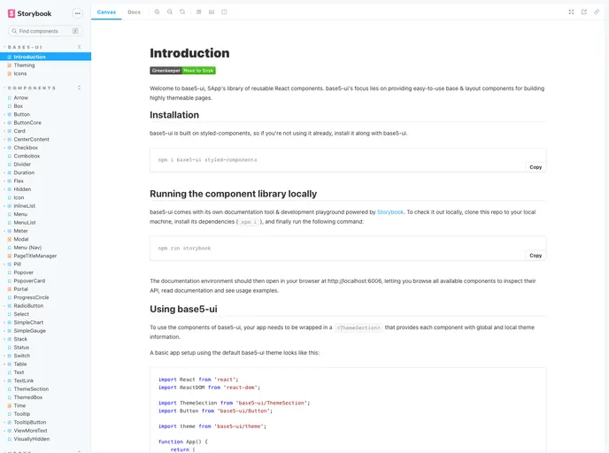Click the Storybook logo
Image resolution: width=609 pixels, height=453 pixels.
[x=30, y=13]
